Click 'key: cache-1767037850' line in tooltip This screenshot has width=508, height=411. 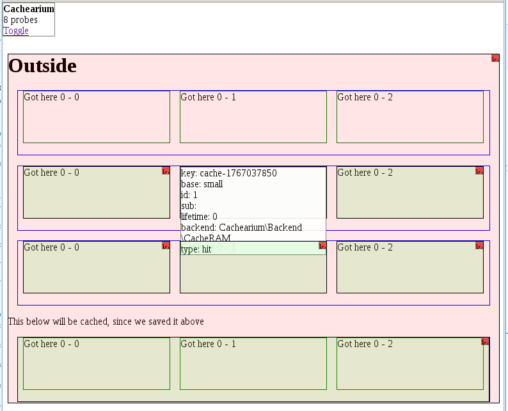(229, 173)
